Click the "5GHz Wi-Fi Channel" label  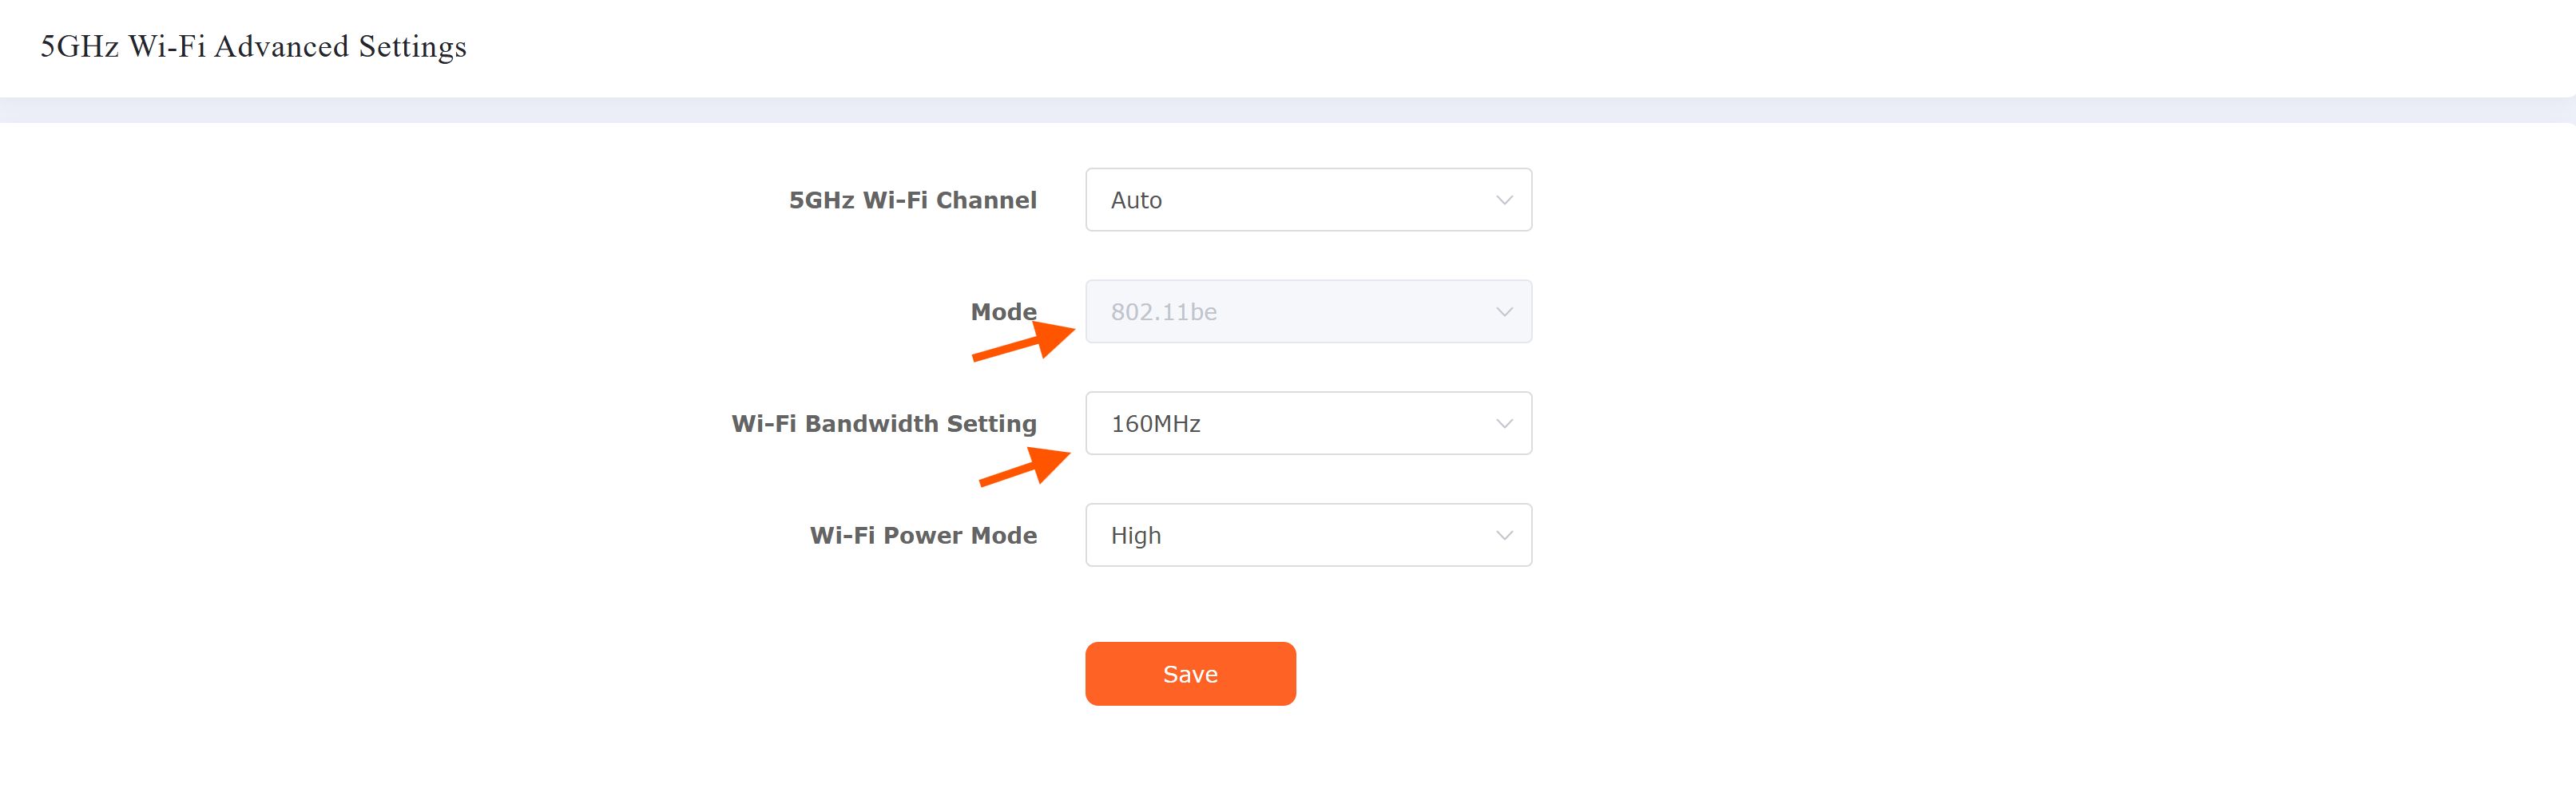pyautogui.click(x=912, y=200)
